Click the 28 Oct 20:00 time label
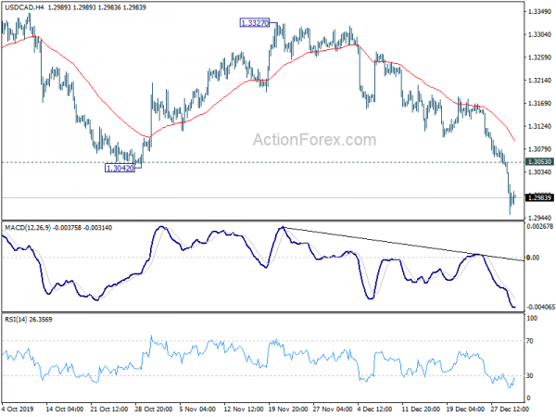556x417 pixels. [x=153, y=409]
